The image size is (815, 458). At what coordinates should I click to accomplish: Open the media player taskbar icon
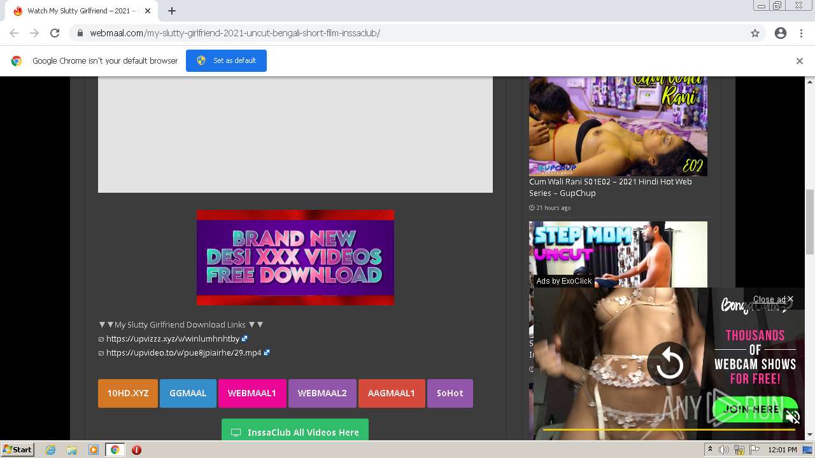(x=94, y=450)
